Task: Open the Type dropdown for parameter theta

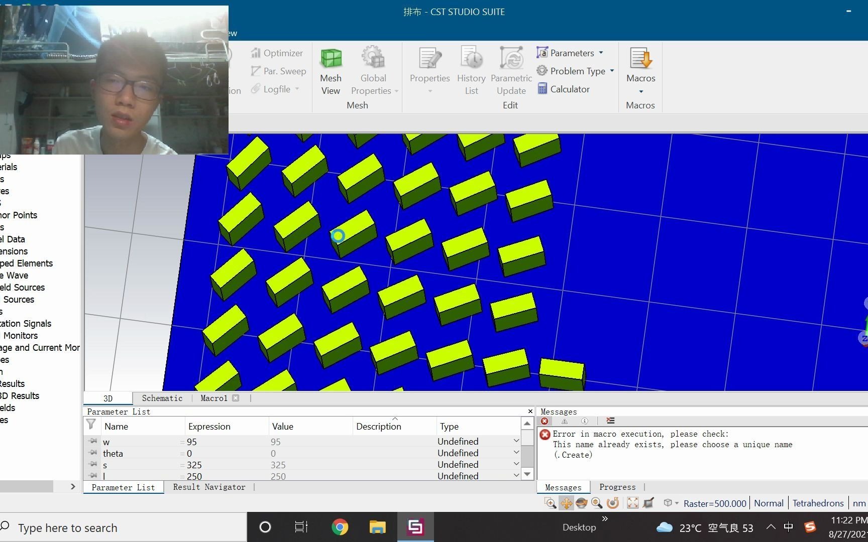Action: click(x=516, y=453)
